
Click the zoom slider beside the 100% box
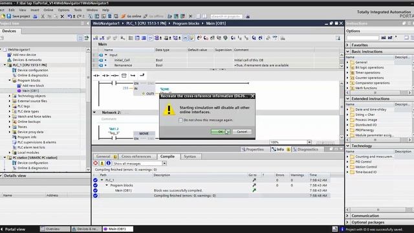pos(325,142)
